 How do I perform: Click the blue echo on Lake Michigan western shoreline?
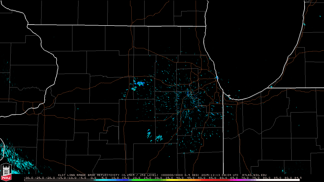click(217, 77)
